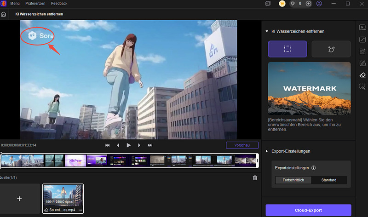The width and height of the screenshot is (368, 217).
Task: Select the AI smart brush selection mode
Action: point(331,49)
